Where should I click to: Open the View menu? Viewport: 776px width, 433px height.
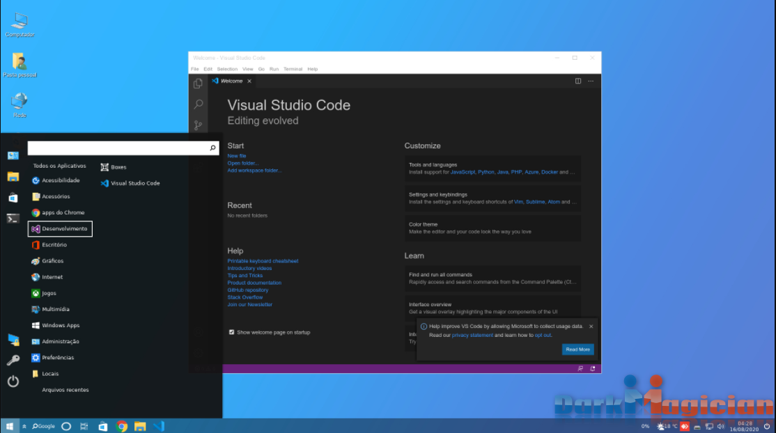coord(247,70)
